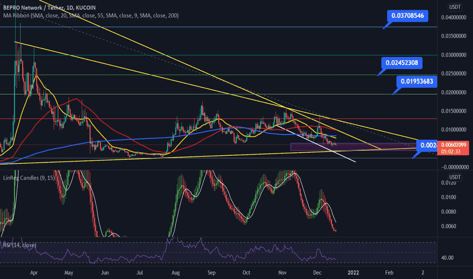Select the 0.02452308 price callout label

click(402, 63)
